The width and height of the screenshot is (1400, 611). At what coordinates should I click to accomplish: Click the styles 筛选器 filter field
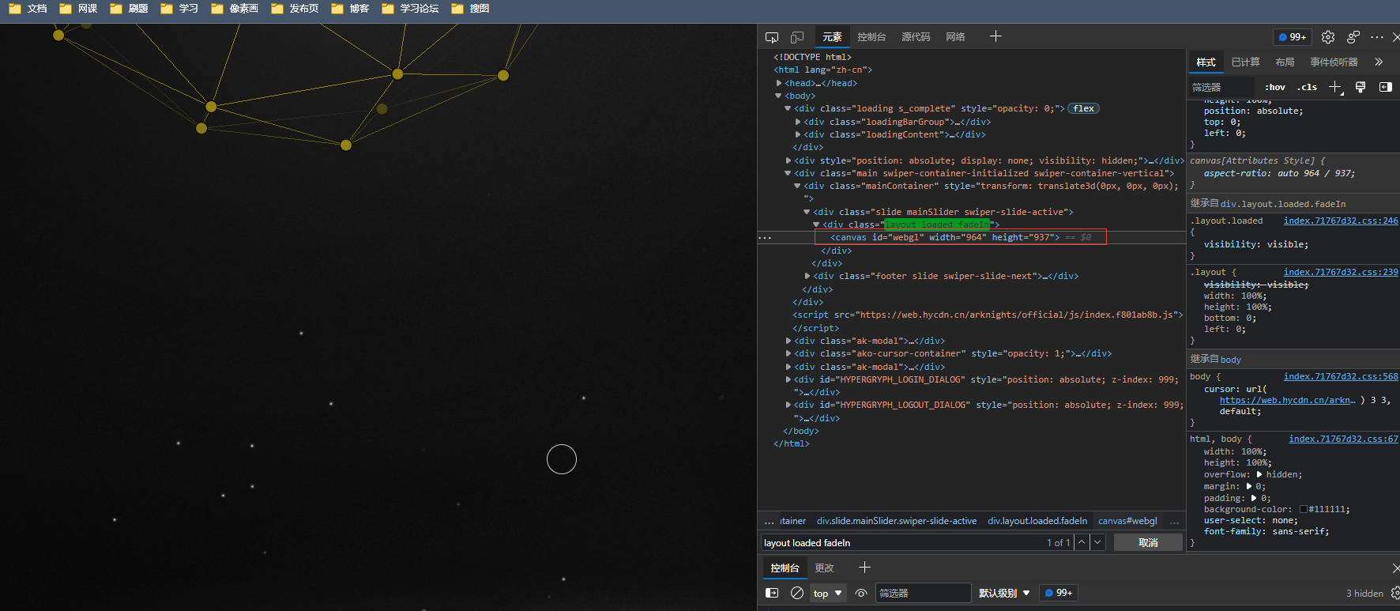(x=1222, y=87)
